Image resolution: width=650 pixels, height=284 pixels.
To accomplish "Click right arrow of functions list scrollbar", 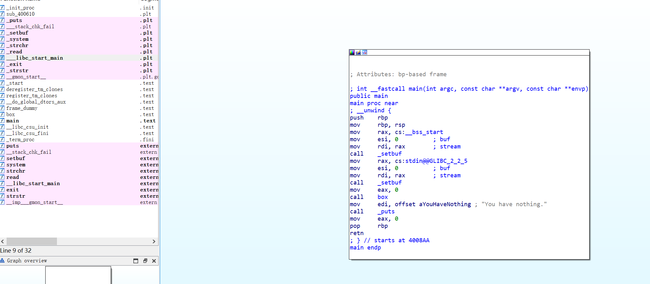I will coord(154,241).
